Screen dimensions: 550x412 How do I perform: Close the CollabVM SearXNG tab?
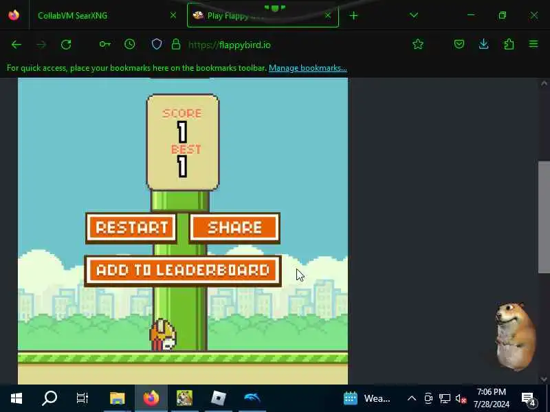coord(173,15)
